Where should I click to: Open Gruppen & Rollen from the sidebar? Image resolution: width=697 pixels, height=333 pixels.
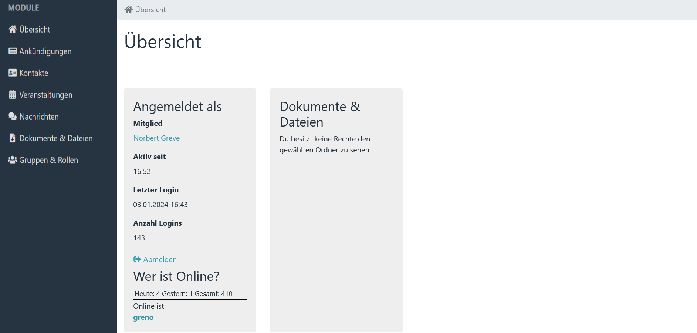(x=49, y=160)
